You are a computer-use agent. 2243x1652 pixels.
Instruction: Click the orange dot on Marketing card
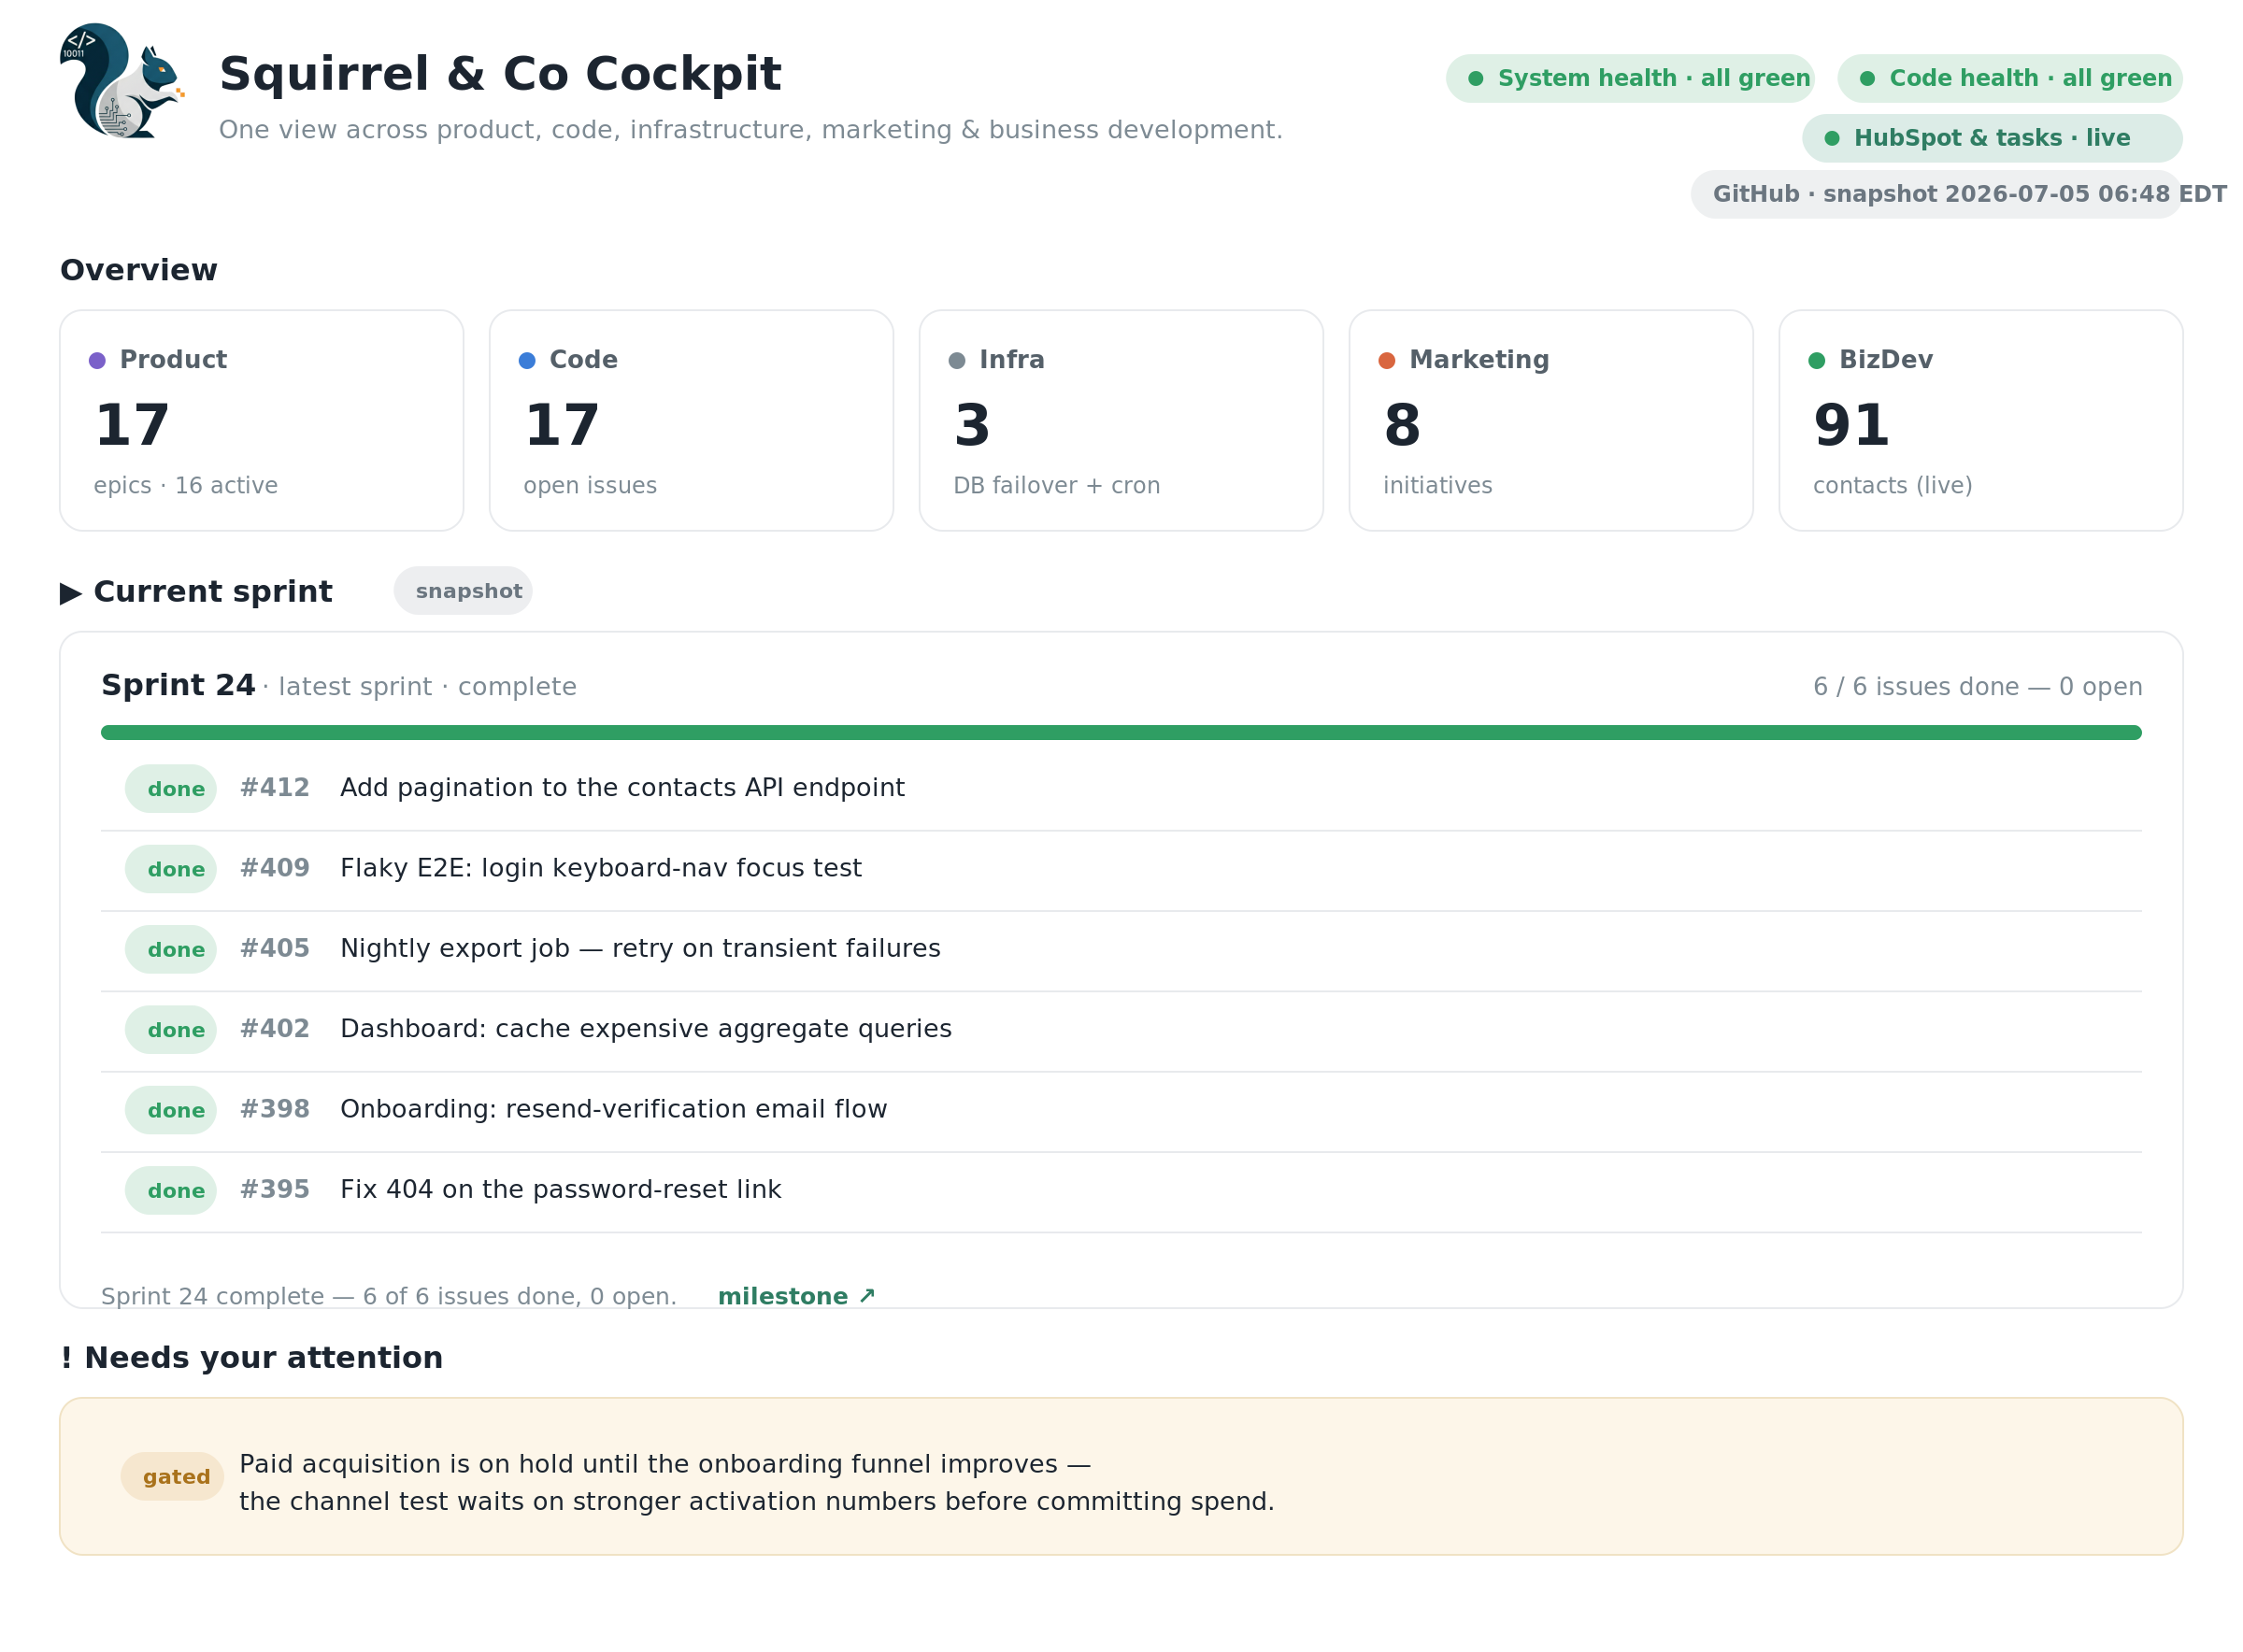(x=1387, y=361)
